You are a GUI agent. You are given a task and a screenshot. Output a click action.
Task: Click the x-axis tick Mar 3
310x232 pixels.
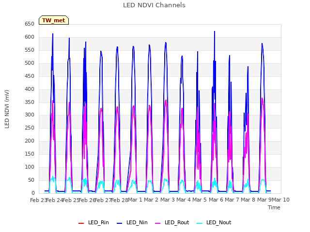tap(168, 200)
